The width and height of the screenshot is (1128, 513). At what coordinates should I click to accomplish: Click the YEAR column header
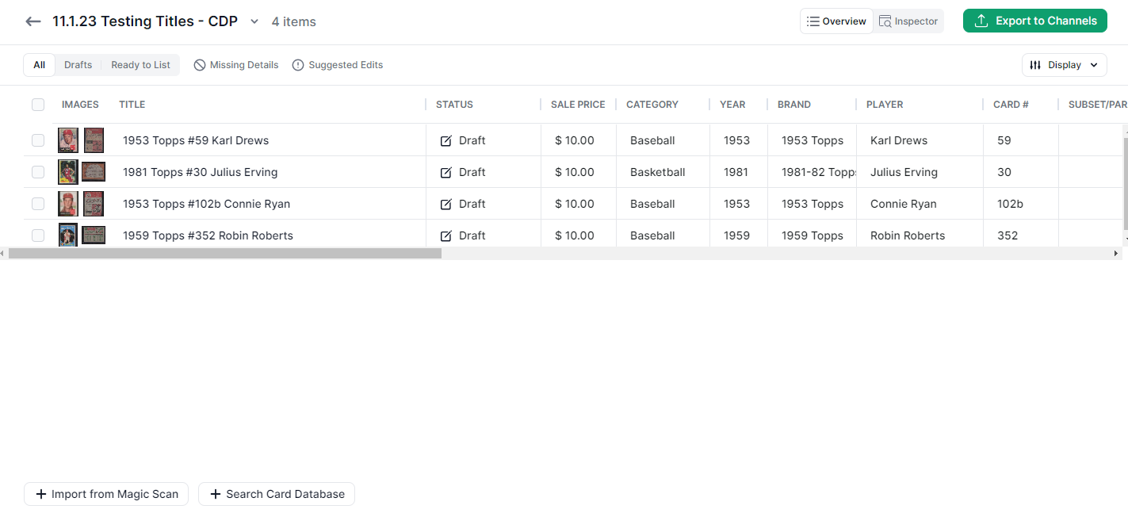tap(732, 105)
